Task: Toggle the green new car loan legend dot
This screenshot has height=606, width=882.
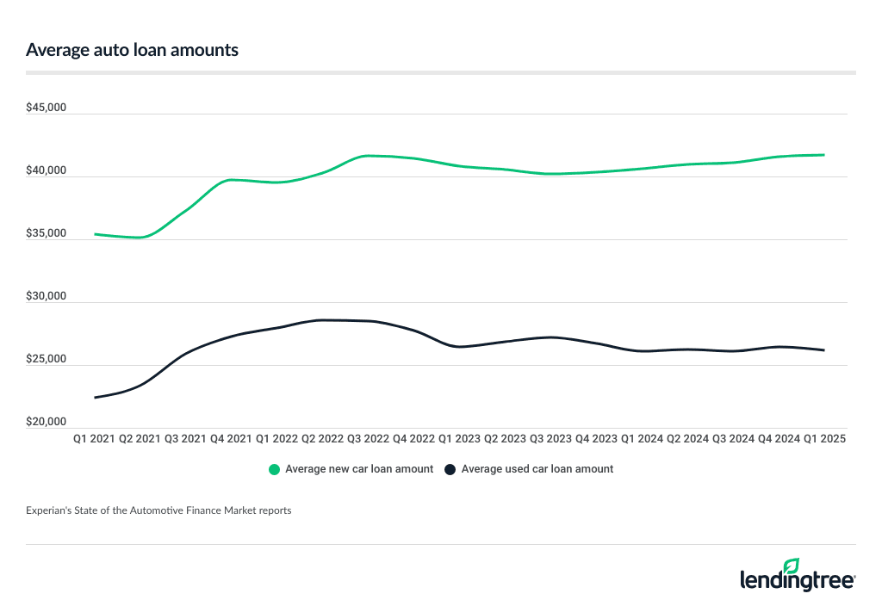Action: coord(275,469)
